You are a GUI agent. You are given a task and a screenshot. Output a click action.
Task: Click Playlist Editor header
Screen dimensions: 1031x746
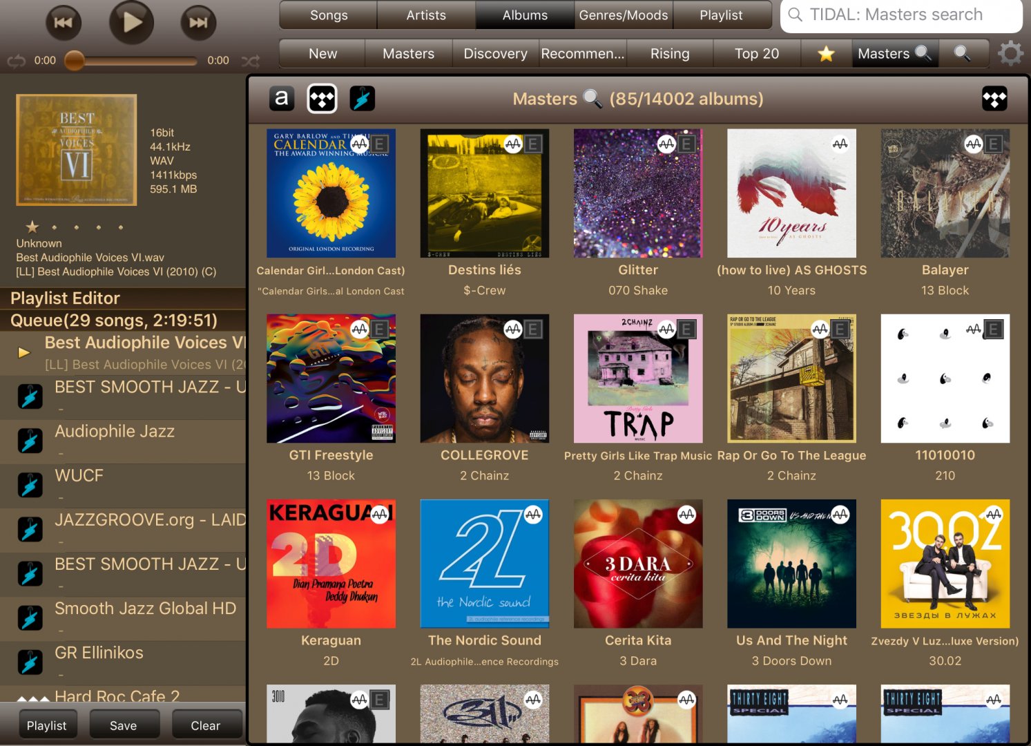click(x=123, y=298)
